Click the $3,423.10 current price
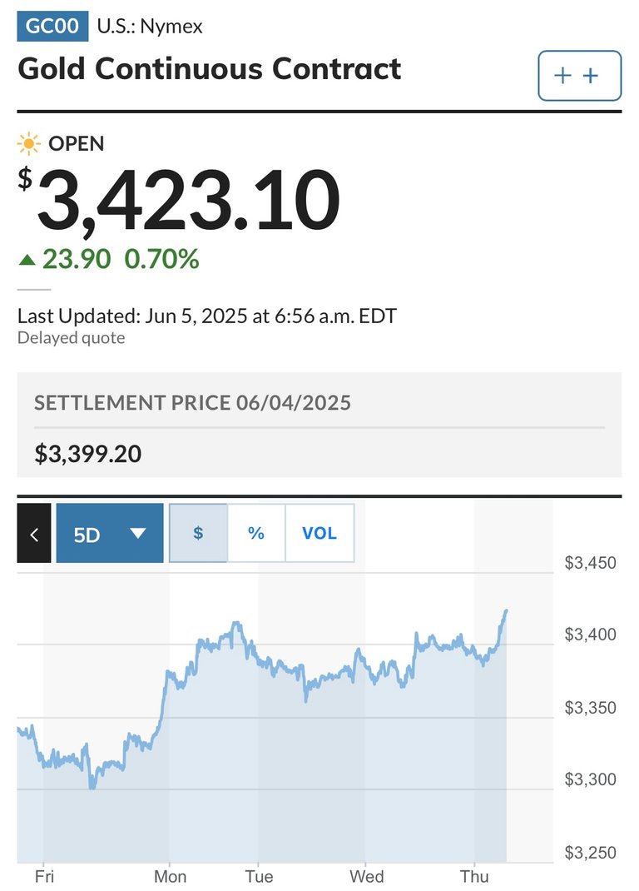This screenshot has width=639, height=891. click(x=179, y=199)
